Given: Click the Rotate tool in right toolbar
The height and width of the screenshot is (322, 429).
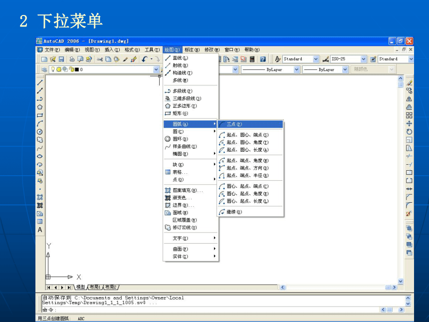Looking at the screenshot, I should click(409, 132).
